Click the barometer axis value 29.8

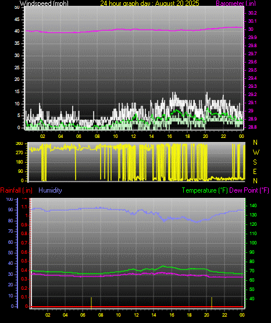(252, 45)
